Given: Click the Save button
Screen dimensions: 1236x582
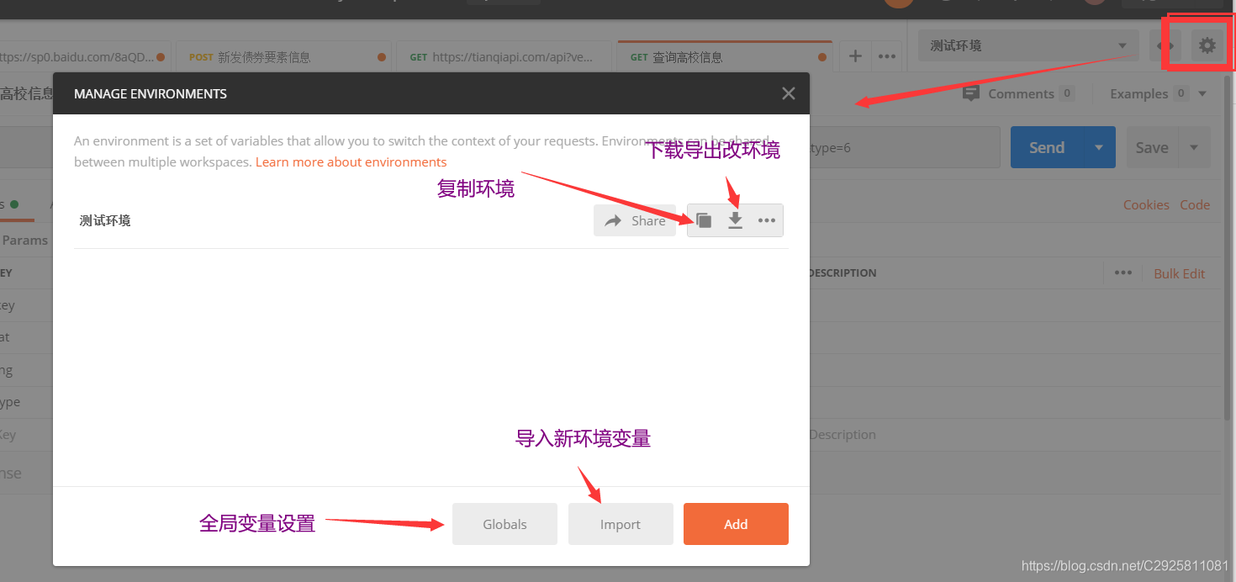Looking at the screenshot, I should [1152, 147].
